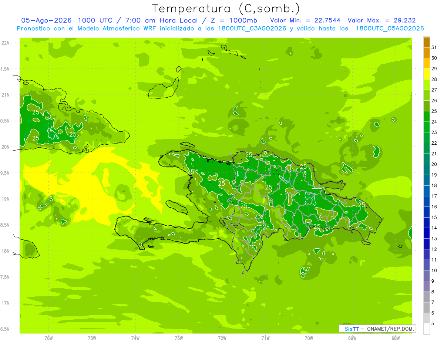Image resolution: width=444 pixels, height=343 pixels.
Task: Click "Valor Min. = 22.7544" text
Action: coord(306,20)
